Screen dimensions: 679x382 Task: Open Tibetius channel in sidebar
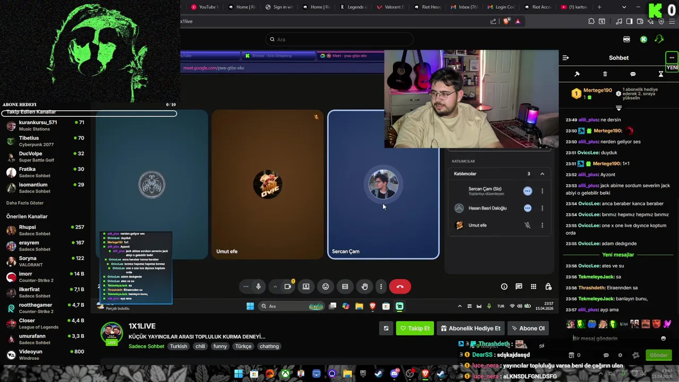45,141
